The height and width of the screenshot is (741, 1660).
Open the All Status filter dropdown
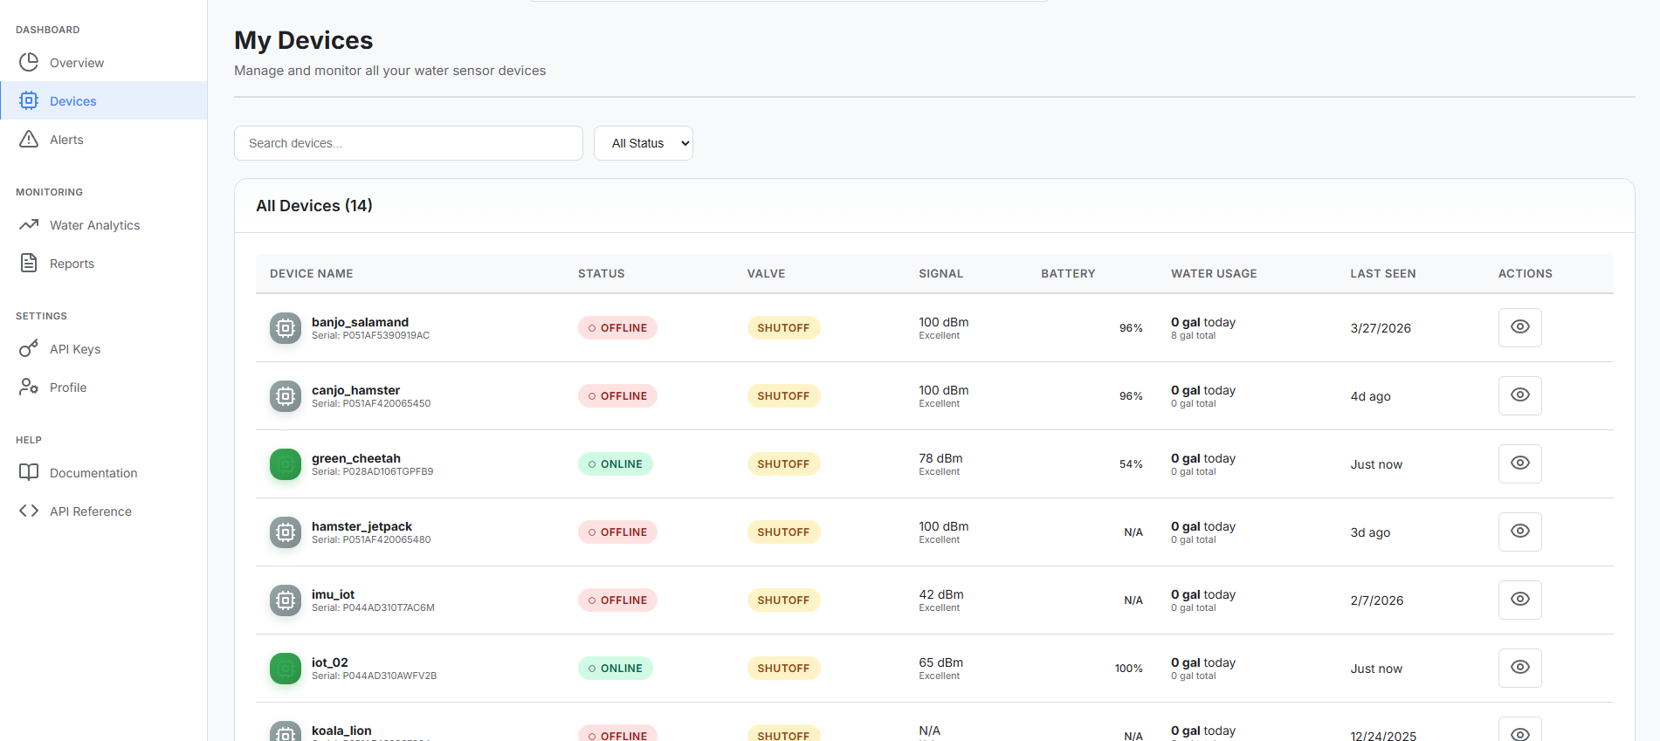644,143
